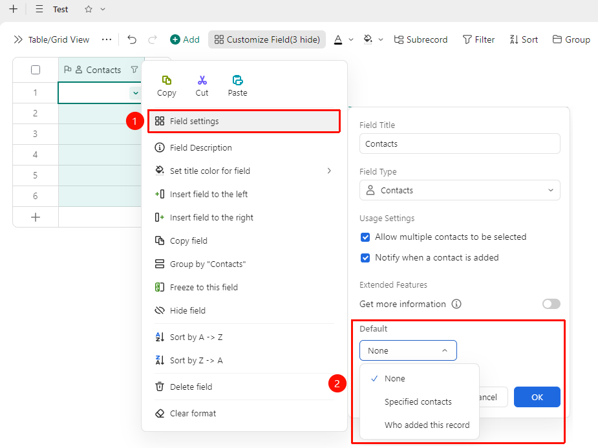Apply the font color A icon

(x=338, y=39)
